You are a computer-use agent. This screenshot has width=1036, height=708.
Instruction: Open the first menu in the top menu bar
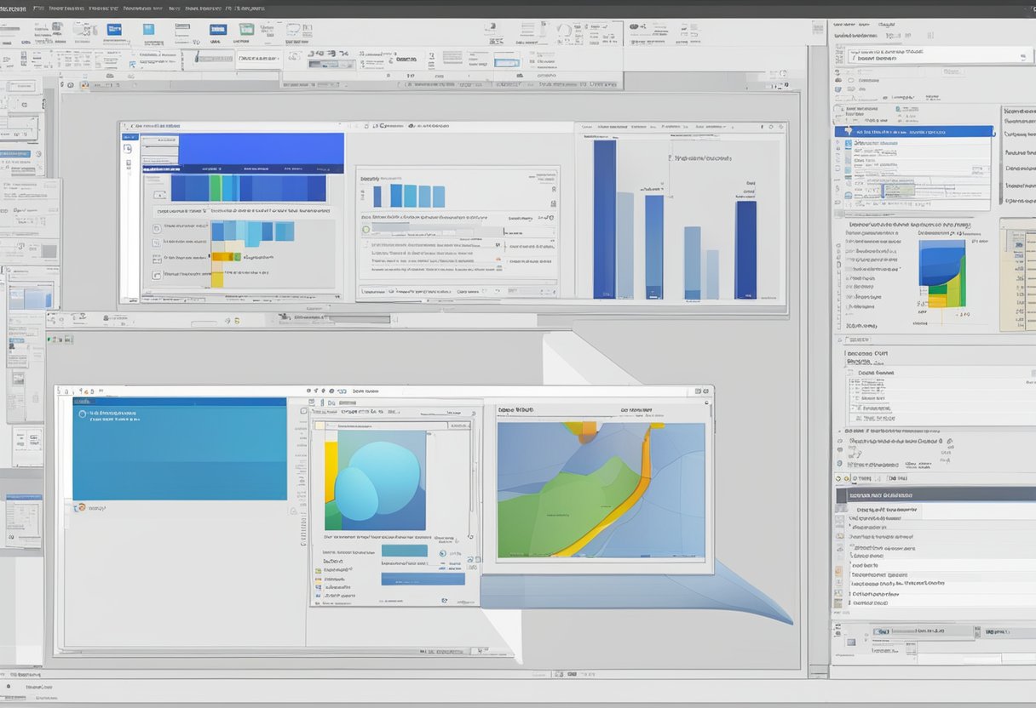pos(12,8)
